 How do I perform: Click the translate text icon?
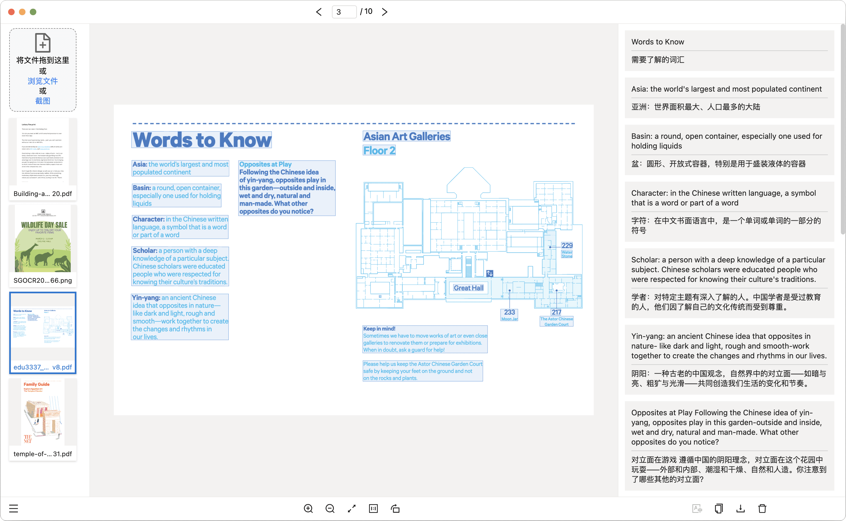[x=697, y=509]
